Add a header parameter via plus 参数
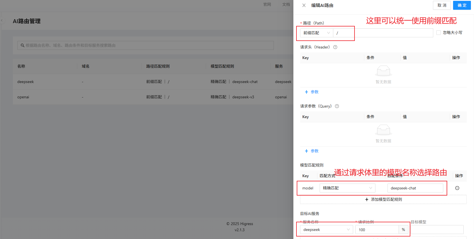Screen dimensions: 474x239 pyautogui.click(x=312, y=92)
